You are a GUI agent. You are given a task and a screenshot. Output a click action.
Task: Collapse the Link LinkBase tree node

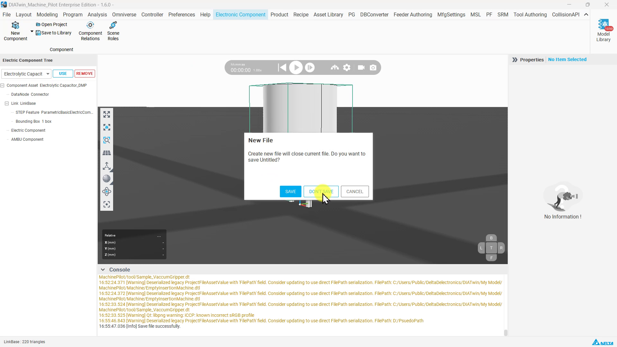point(7,103)
